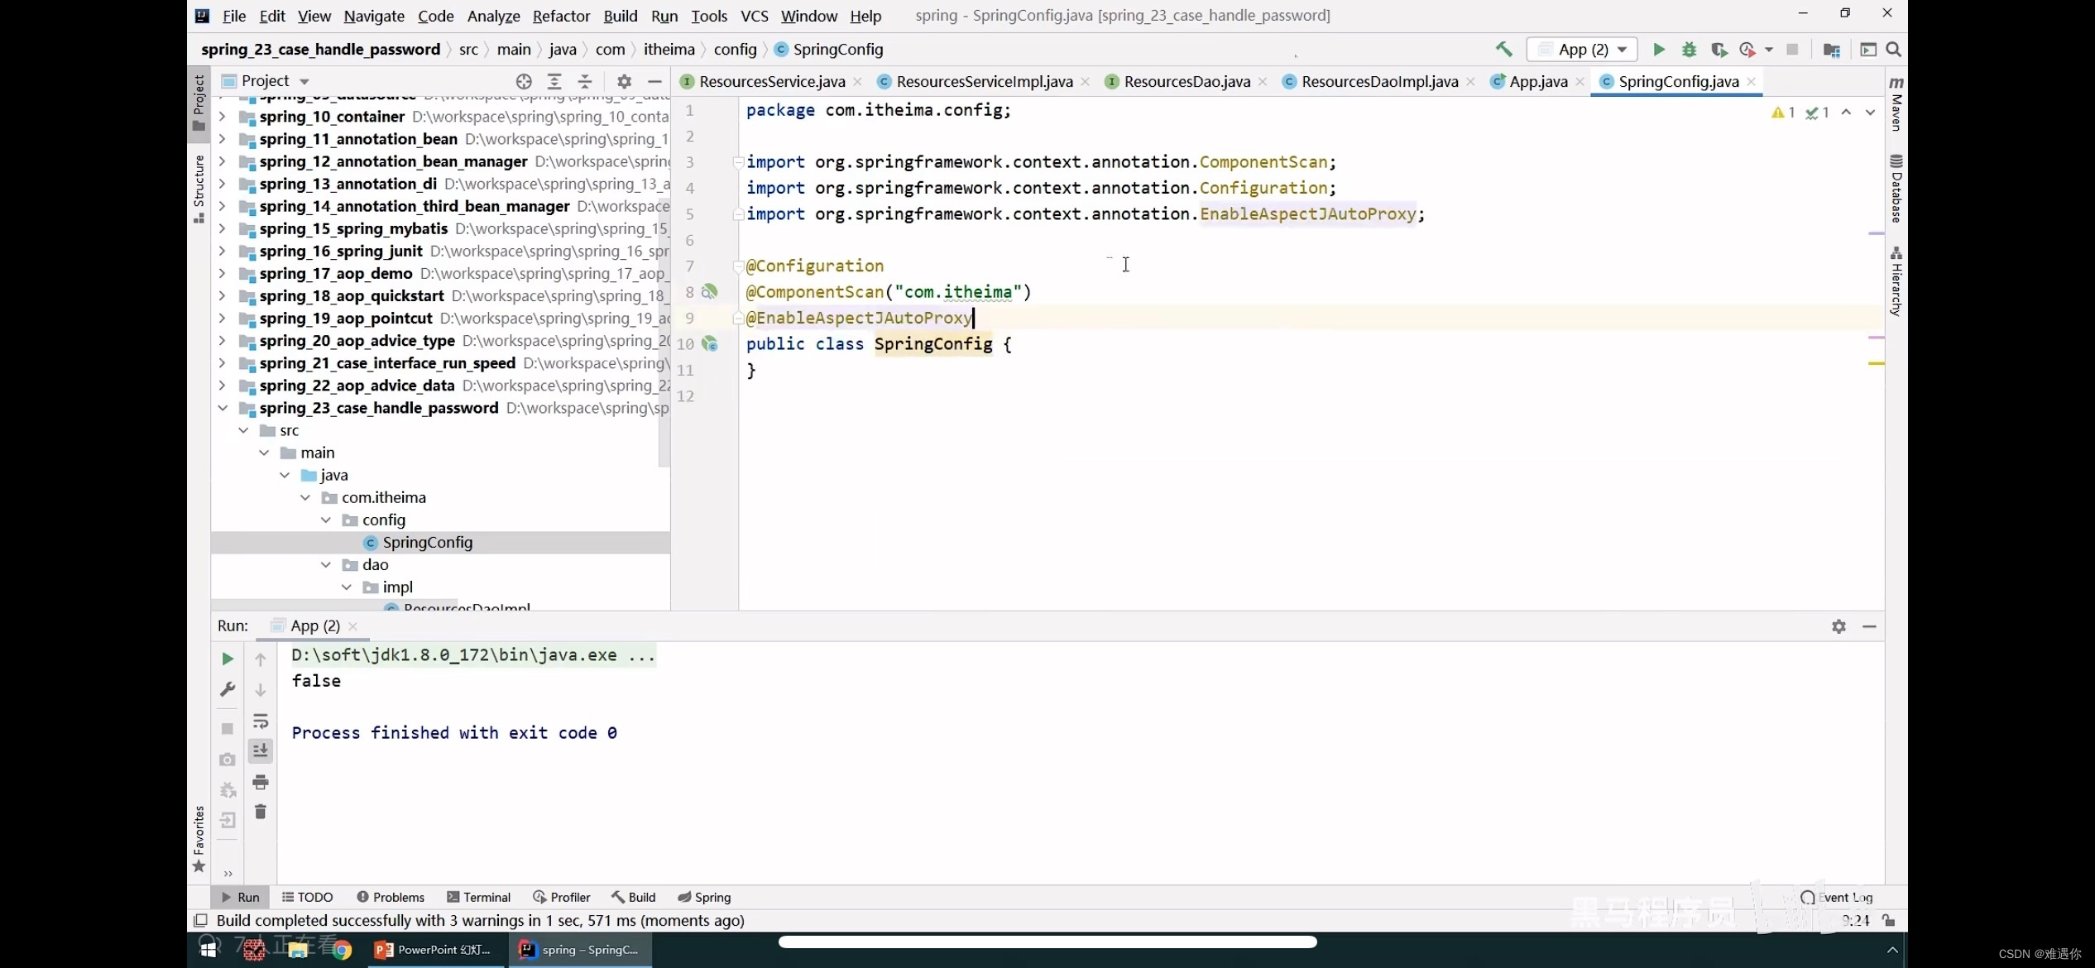Switch to ResourcesDaoImpl.java tab
The width and height of the screenshot is (2095, 968).
(1379, 81)
